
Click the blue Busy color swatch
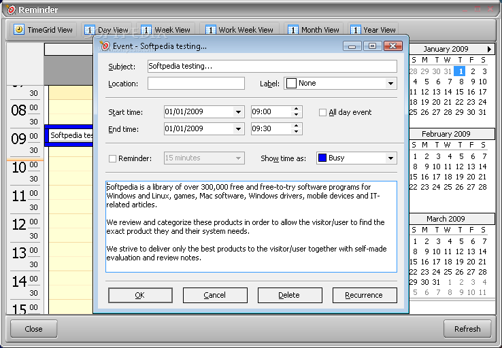click(x=322, y=158)
